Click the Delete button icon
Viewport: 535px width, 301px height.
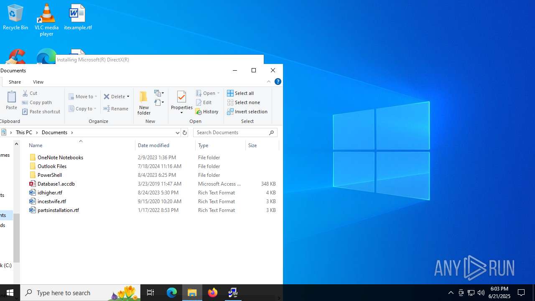(x=107, y=97)
